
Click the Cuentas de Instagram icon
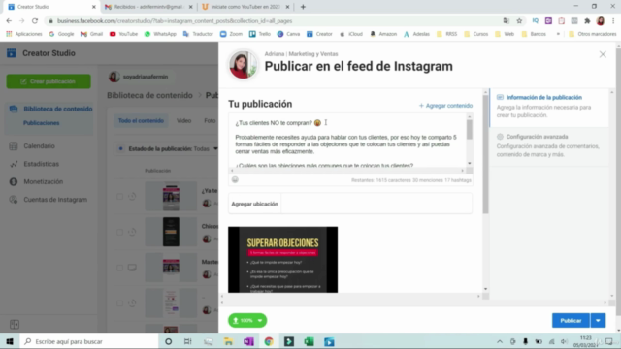coord(14,200)
